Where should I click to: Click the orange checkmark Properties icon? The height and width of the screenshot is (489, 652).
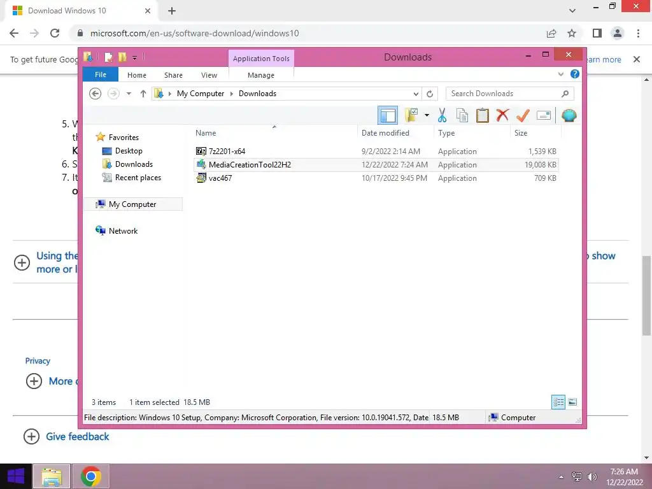click(x=523, y=115)
